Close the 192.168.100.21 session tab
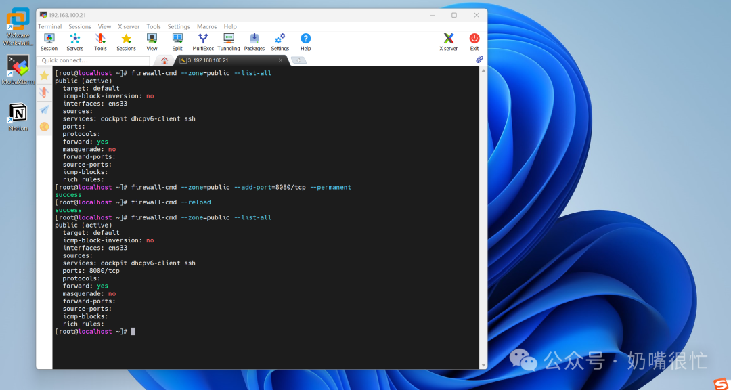Screen dimensions: 731x390 tap(281, 60)
